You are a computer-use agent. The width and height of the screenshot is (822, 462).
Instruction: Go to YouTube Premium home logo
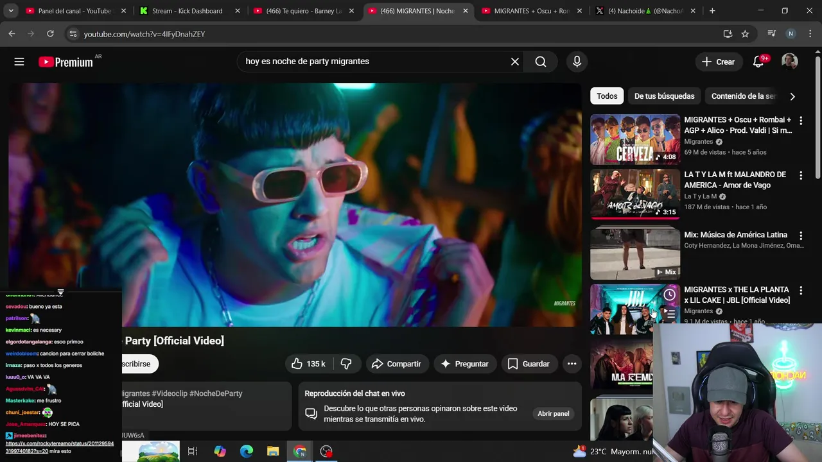coord(66,62)
